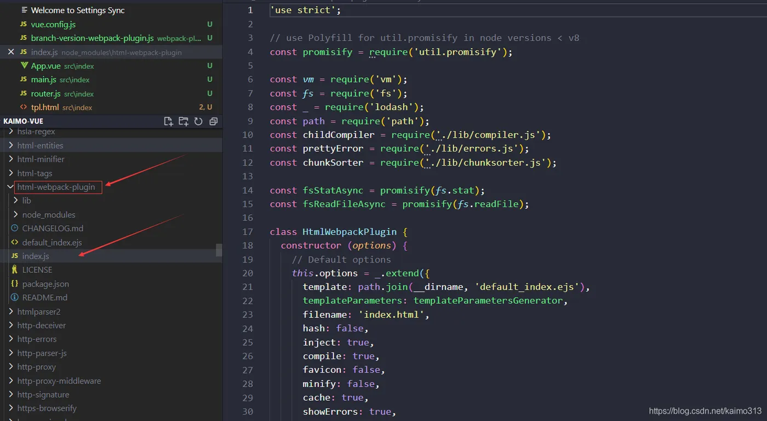Viewport: 767px width, 421px height.
Task: Refresh the explorer file tree
Action: point(198,121)
